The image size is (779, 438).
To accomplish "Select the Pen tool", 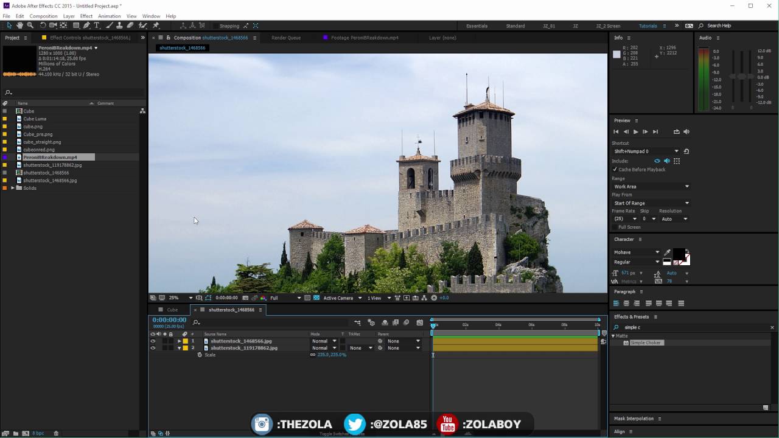I will point(86,26).
